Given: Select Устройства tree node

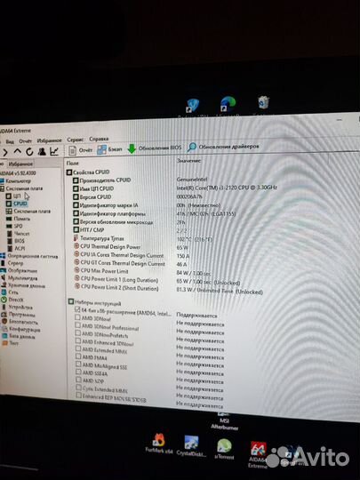Looking at the screenshot, I should [17, 307].
